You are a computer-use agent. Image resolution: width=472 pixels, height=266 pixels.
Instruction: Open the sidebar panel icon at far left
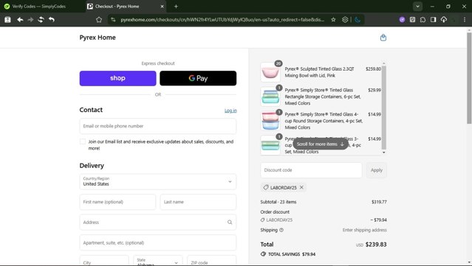7,19
